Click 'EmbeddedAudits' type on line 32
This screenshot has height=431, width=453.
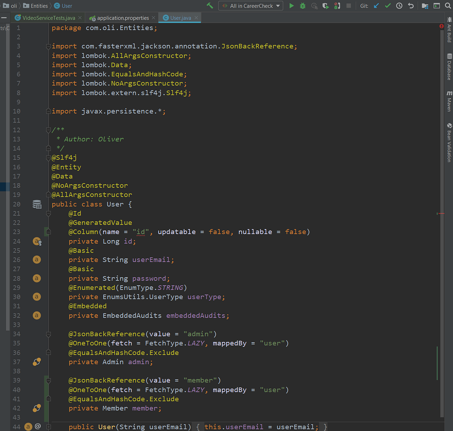[x=132, y=316]
